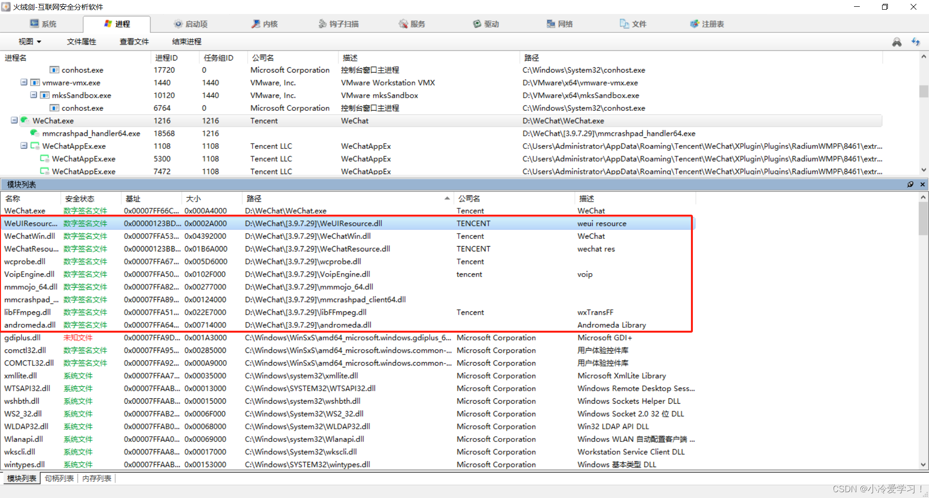The height and width of the screenshot is (498, 929).
Task: Open the 视图 dropdown menu
Action: pos(30,42)
